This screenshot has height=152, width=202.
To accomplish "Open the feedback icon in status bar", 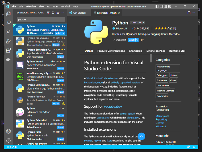I will [x=188, y=147].
